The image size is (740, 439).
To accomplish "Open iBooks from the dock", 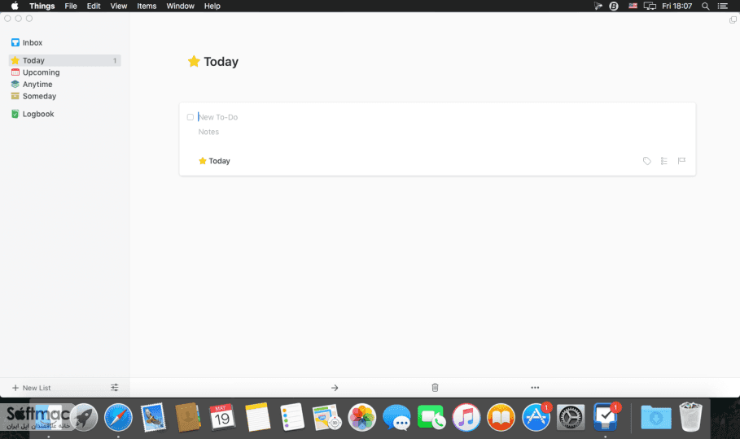I will (501, 417).
